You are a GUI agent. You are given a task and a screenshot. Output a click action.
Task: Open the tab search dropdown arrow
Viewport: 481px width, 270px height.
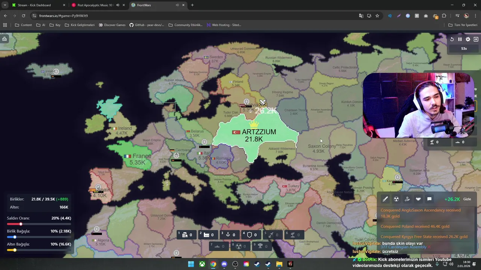[x=5, y=5]
